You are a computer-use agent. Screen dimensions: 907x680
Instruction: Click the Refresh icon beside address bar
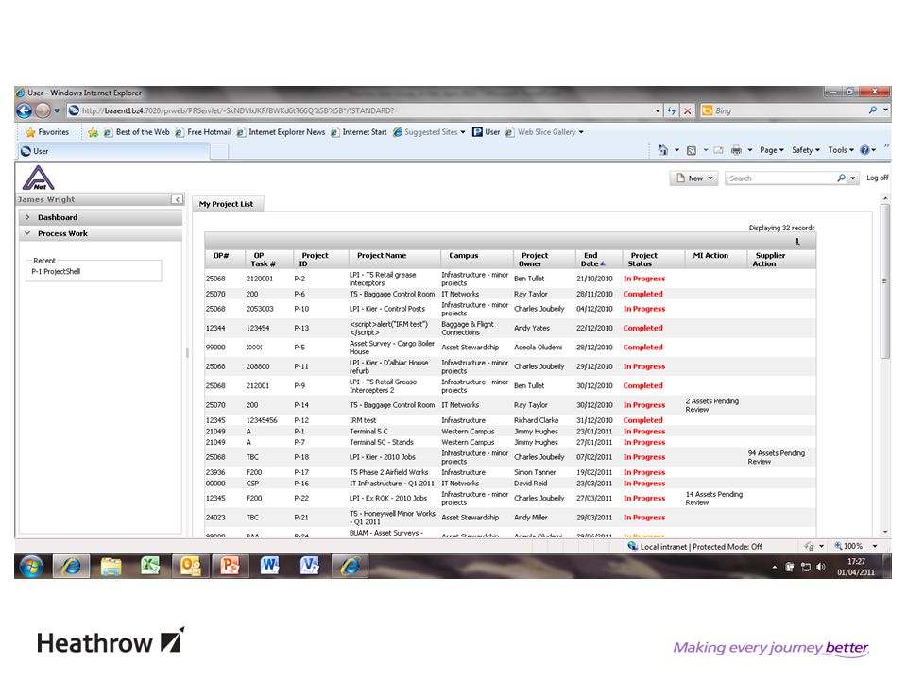click(x=672, y=110)
